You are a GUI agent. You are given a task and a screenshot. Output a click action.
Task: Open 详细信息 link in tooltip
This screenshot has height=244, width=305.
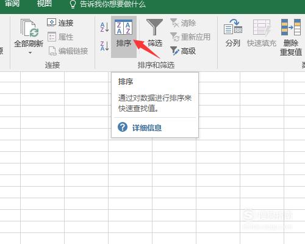pos(147,128)
